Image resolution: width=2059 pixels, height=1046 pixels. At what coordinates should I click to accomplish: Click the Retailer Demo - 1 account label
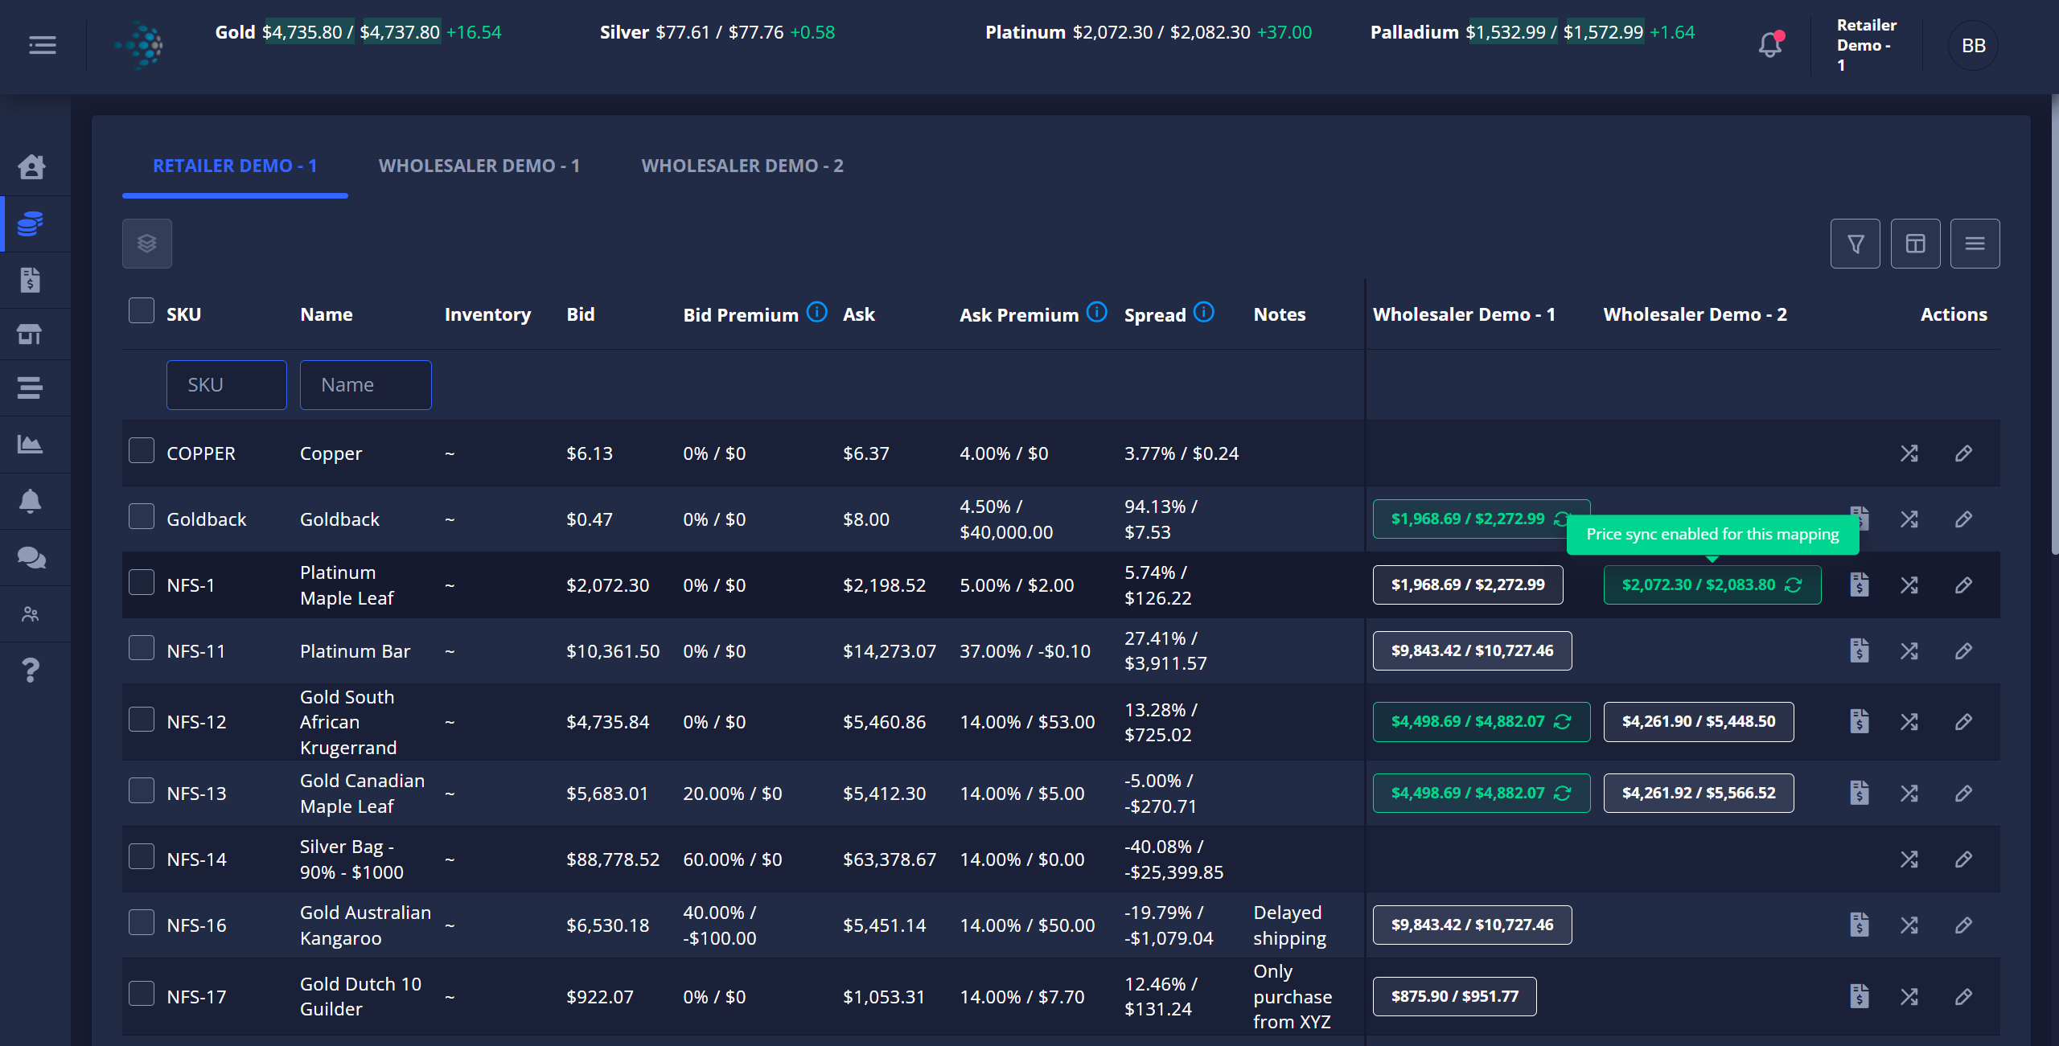pos(1867,46)
